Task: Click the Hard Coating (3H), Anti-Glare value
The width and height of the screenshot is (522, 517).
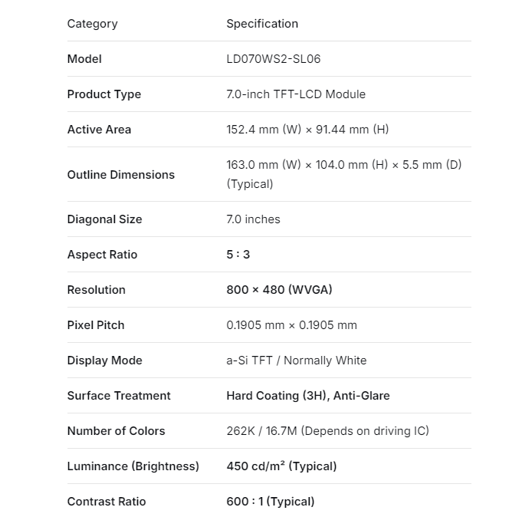Action: (x=307, y=396)
